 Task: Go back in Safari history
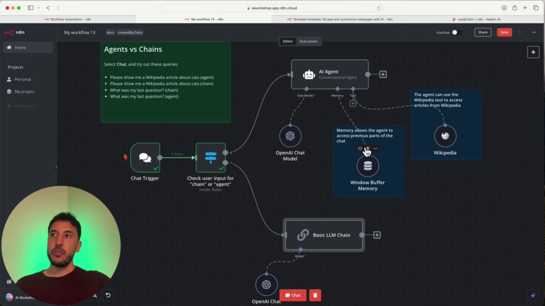(48, 8)
